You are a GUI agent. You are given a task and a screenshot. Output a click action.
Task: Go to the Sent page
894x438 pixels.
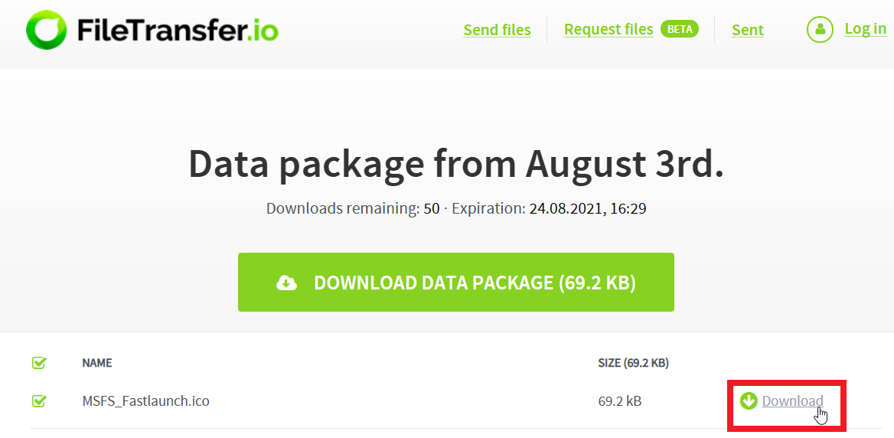747,30
